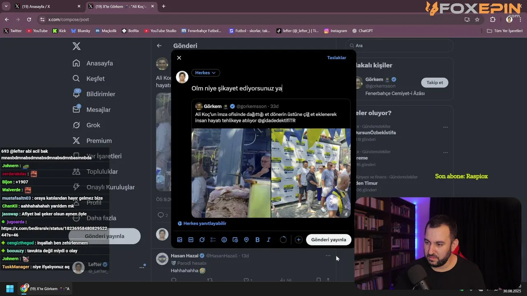Tag a location on the post

point(246,240)
